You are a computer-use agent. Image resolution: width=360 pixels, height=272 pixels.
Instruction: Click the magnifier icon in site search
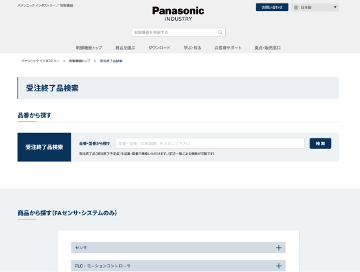tap(220, 33)
